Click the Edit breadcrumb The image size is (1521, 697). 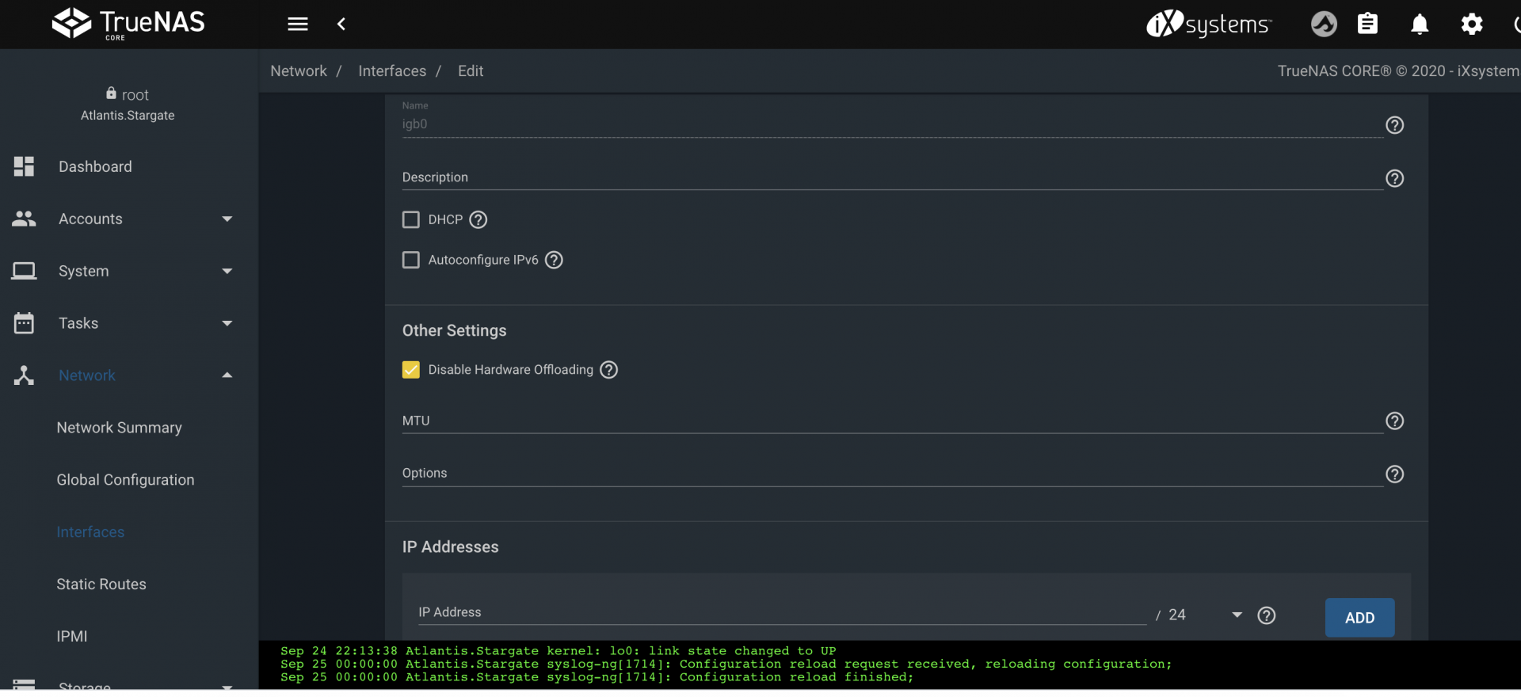[471, 71]
